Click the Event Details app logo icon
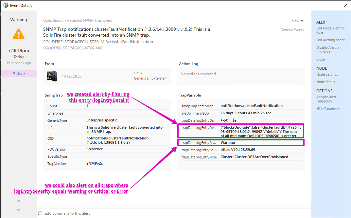This screenshot has height=218, width=351. pos(6,5)
